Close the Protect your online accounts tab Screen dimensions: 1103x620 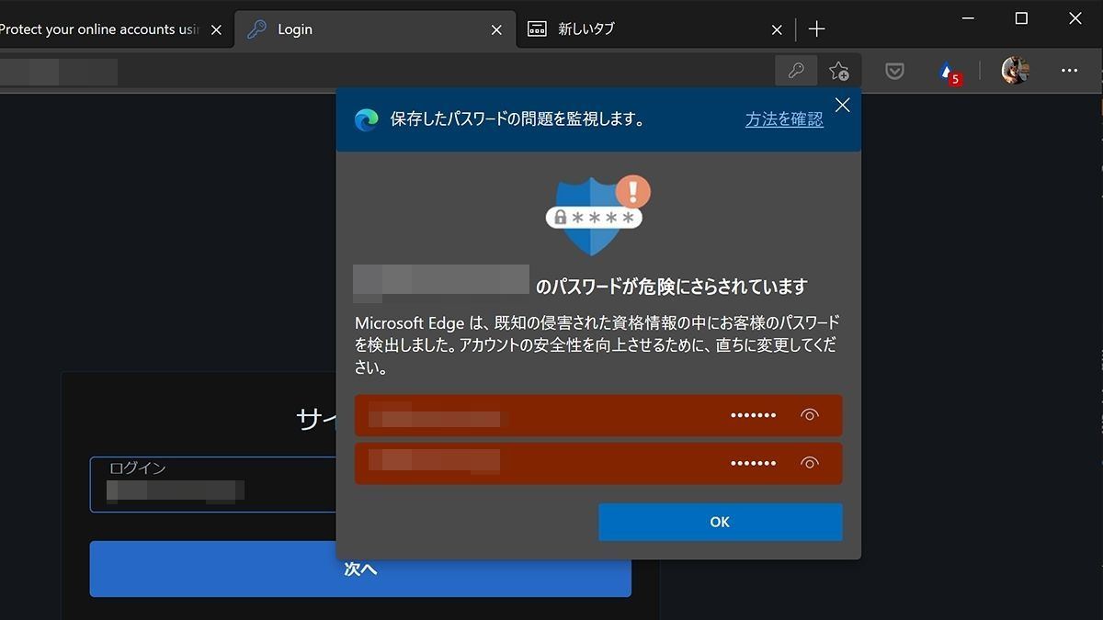(216, 29)
